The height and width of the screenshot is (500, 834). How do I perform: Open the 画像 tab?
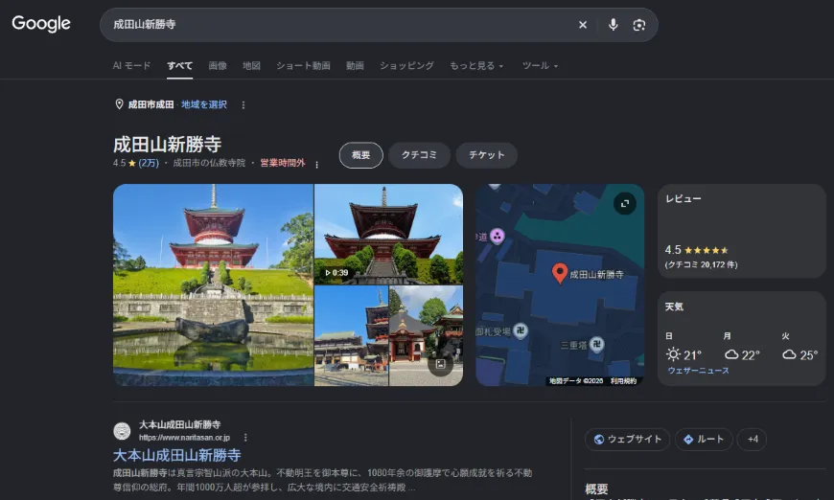pyautogui.click(x=218, y=65)
